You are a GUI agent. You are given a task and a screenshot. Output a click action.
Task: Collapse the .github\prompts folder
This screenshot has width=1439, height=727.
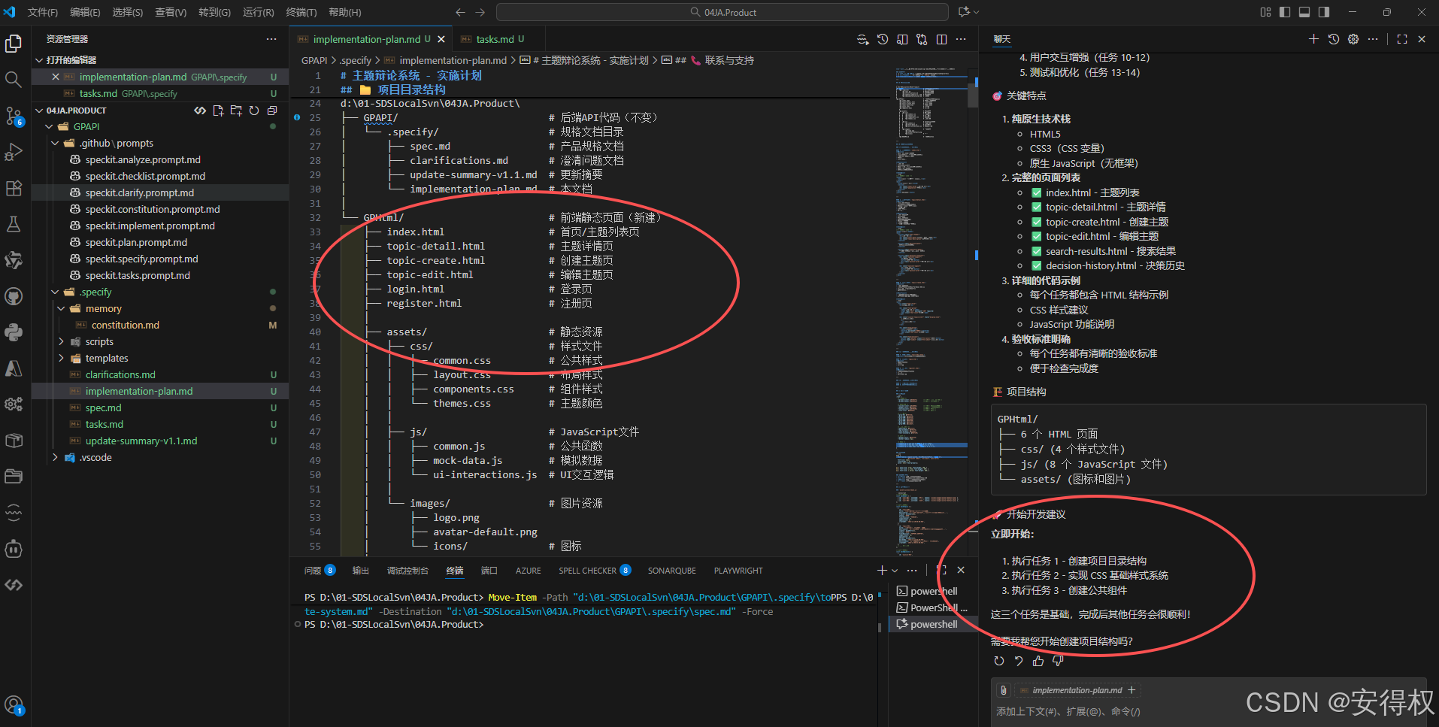[55, 143]
